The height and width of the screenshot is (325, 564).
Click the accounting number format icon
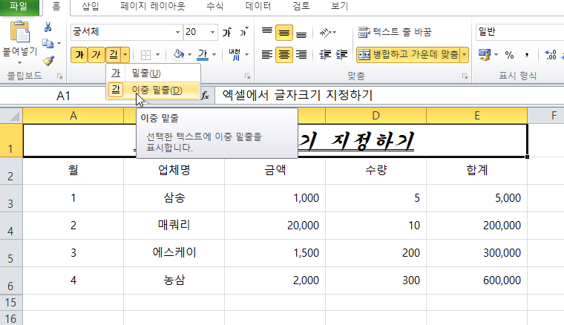pos(484,55)
